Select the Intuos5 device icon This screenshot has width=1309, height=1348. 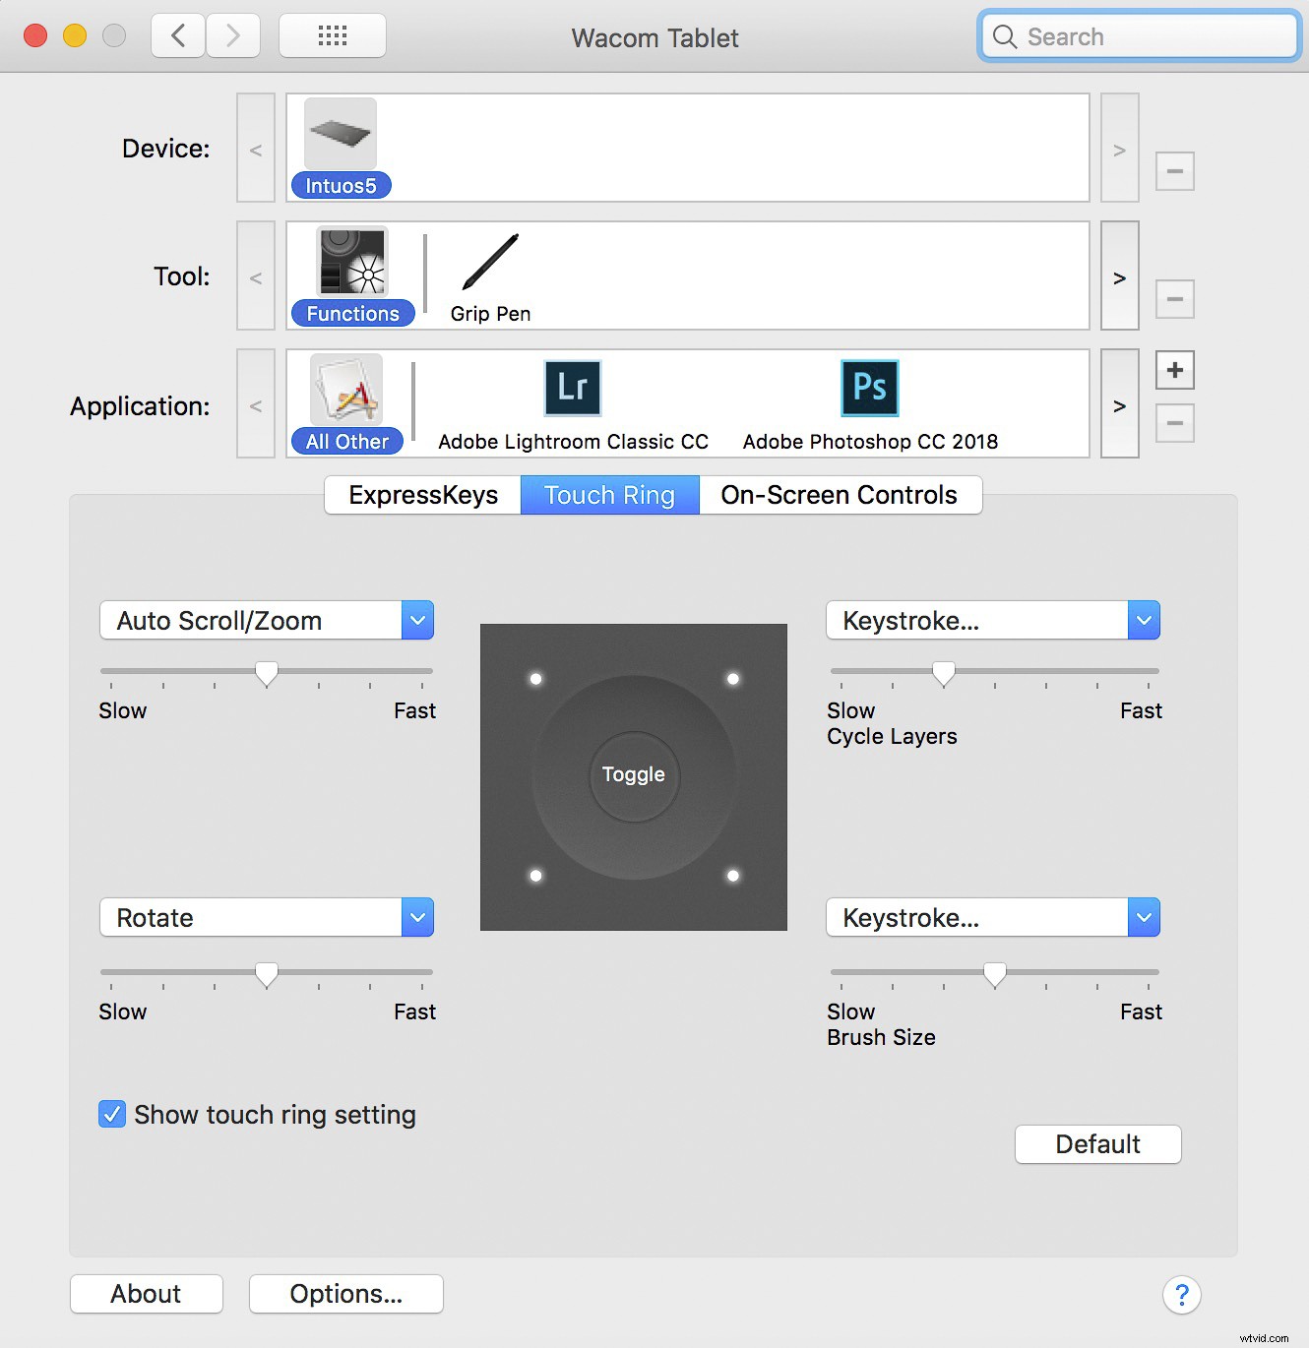pos(341,134)
